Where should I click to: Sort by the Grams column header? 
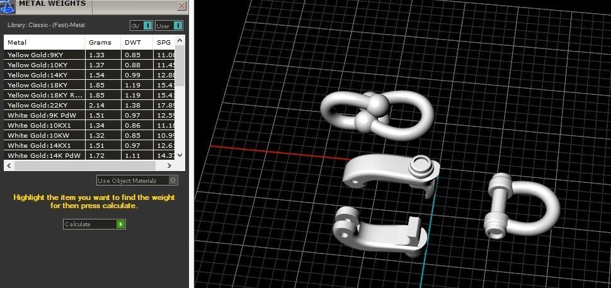tap(103, 42)
